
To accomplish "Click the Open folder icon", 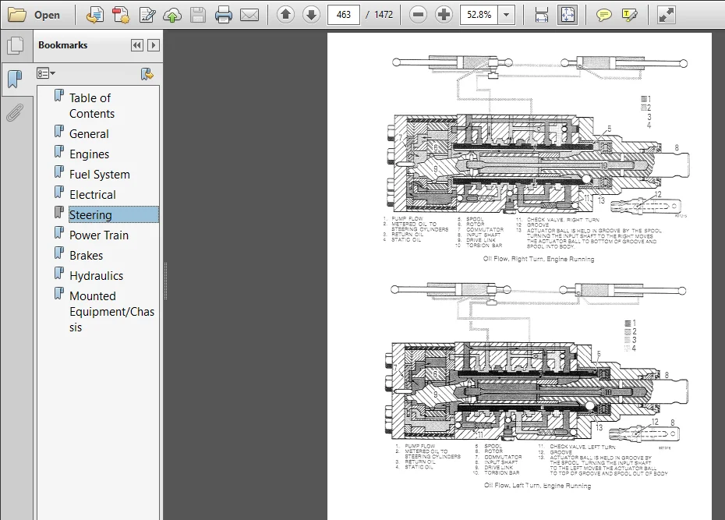I will (x=18, y=15).
